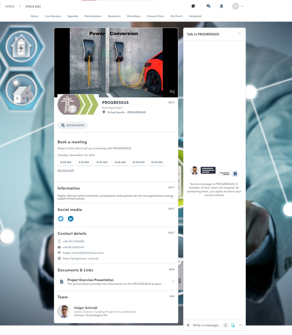The height and width of the screenshot is (335, 292).
Task: Click the EFECS 2021 breadcrumb
Action: (33, 7)
